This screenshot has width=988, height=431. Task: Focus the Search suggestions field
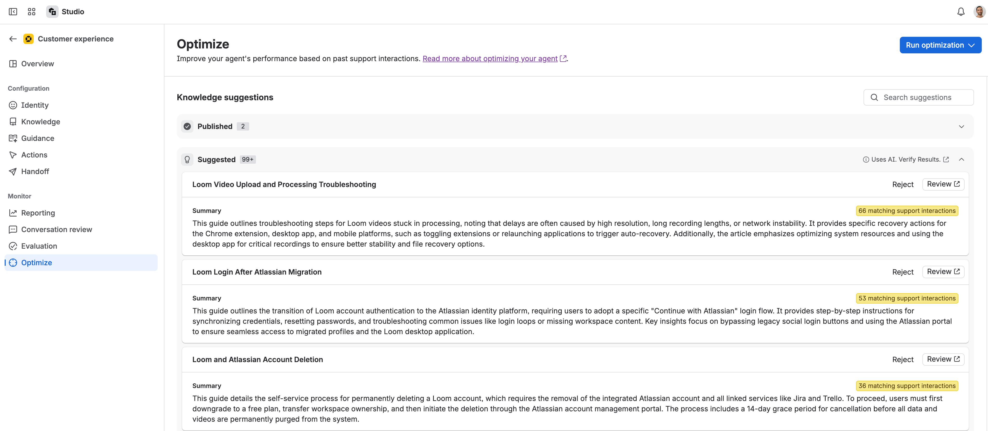pos(918,97)
